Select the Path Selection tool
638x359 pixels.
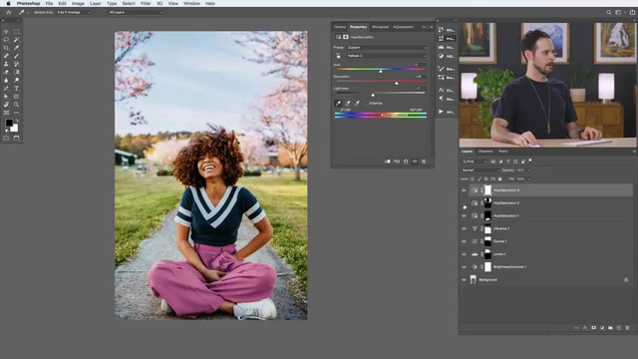point(6,97)
